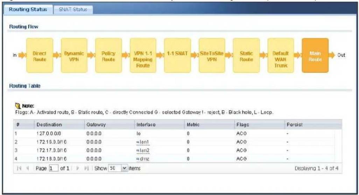Select destination 127.0.0.0/8 cell
Image resolution: width=359 pixels, height=195 pixels.
click(49, 134)
